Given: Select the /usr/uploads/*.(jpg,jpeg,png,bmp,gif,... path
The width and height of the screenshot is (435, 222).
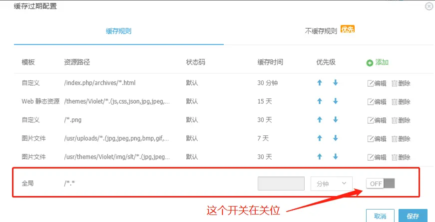Looking at the screenshot, I should [116, 138].
